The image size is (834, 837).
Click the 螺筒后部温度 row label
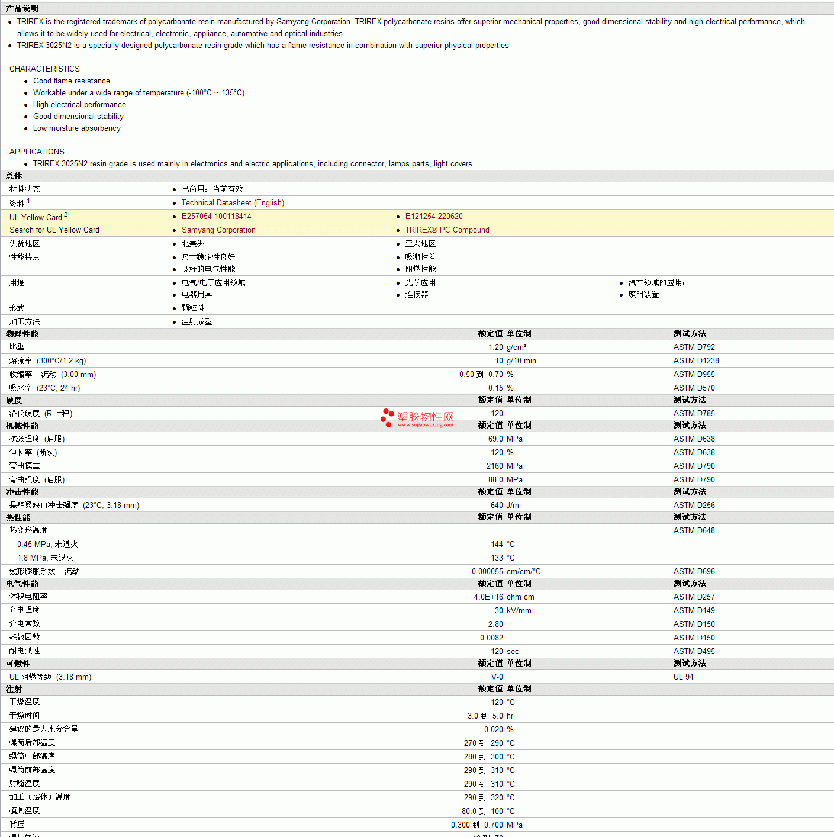[x=33, y=743]
